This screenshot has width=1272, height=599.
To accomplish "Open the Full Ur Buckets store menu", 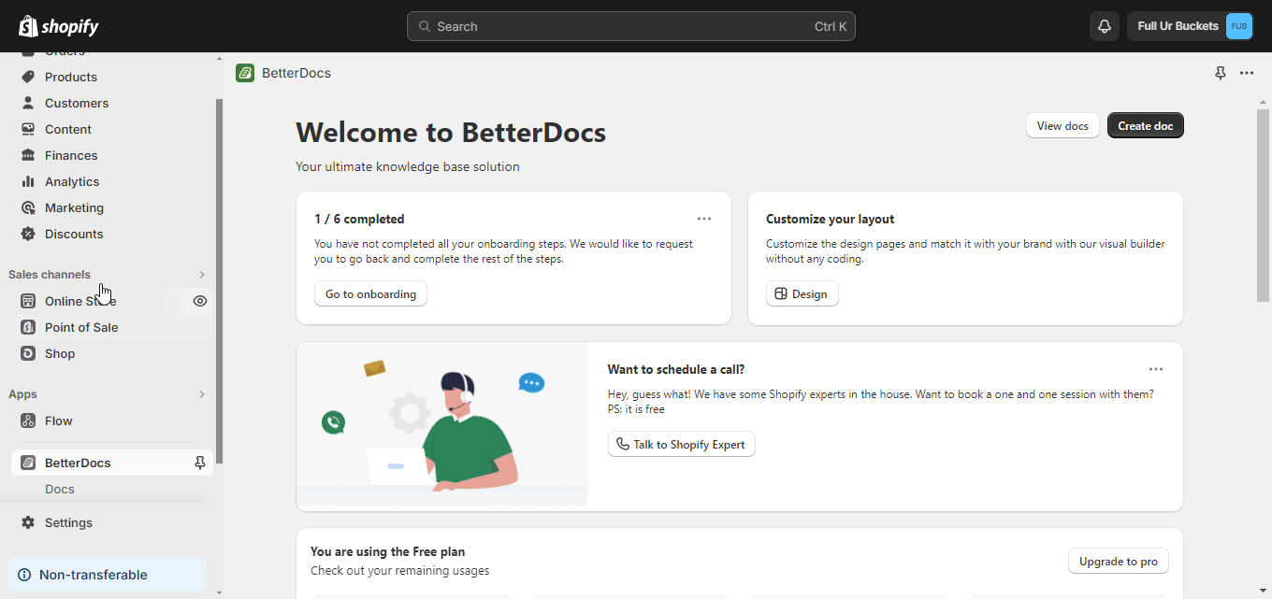I will click(x=1190, y=26).
